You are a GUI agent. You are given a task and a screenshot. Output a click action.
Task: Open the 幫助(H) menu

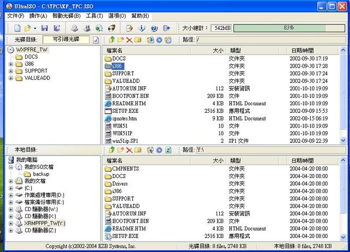click(140, 16)
